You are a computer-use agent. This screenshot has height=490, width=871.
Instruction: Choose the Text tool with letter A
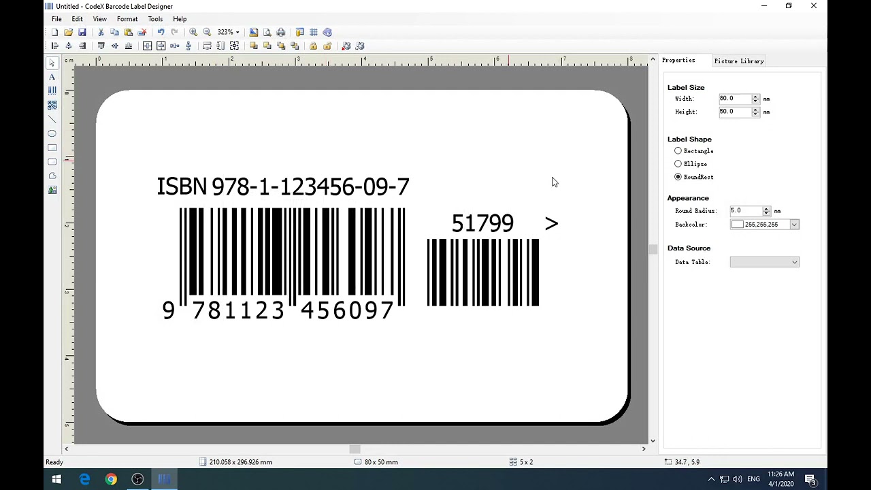point(52,77)
